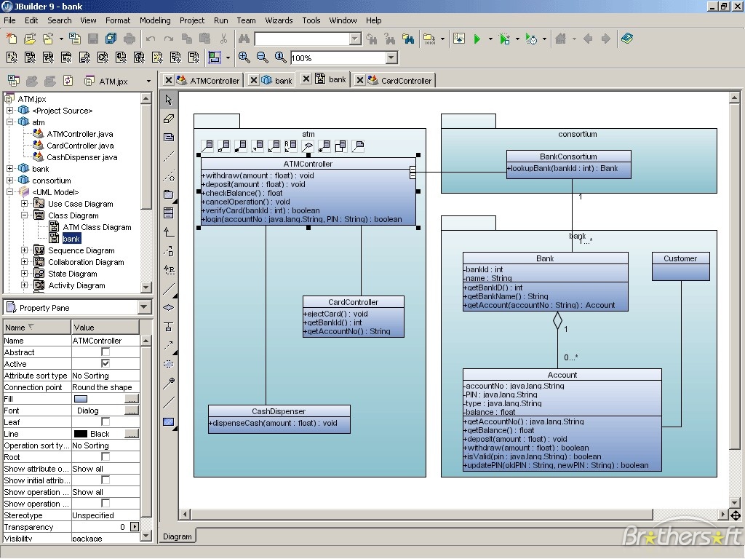Click the Font browse ellipsis button
Image resolution: width=745 pixels, height=559 pixels.
tap(132, 411)
